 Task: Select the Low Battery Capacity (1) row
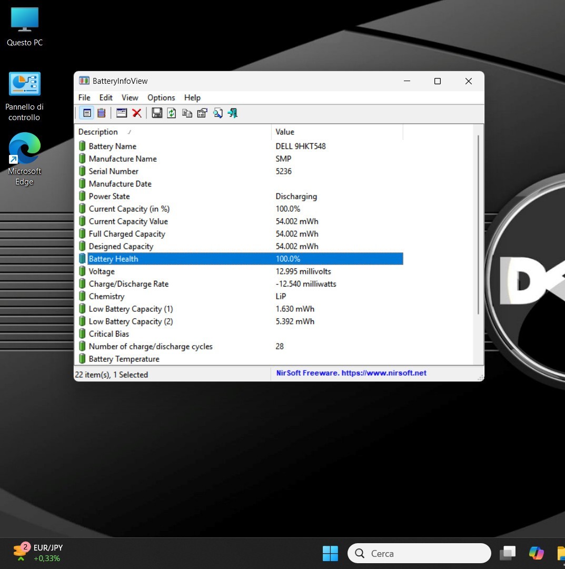pyautogui.click(x=240, y=309)
